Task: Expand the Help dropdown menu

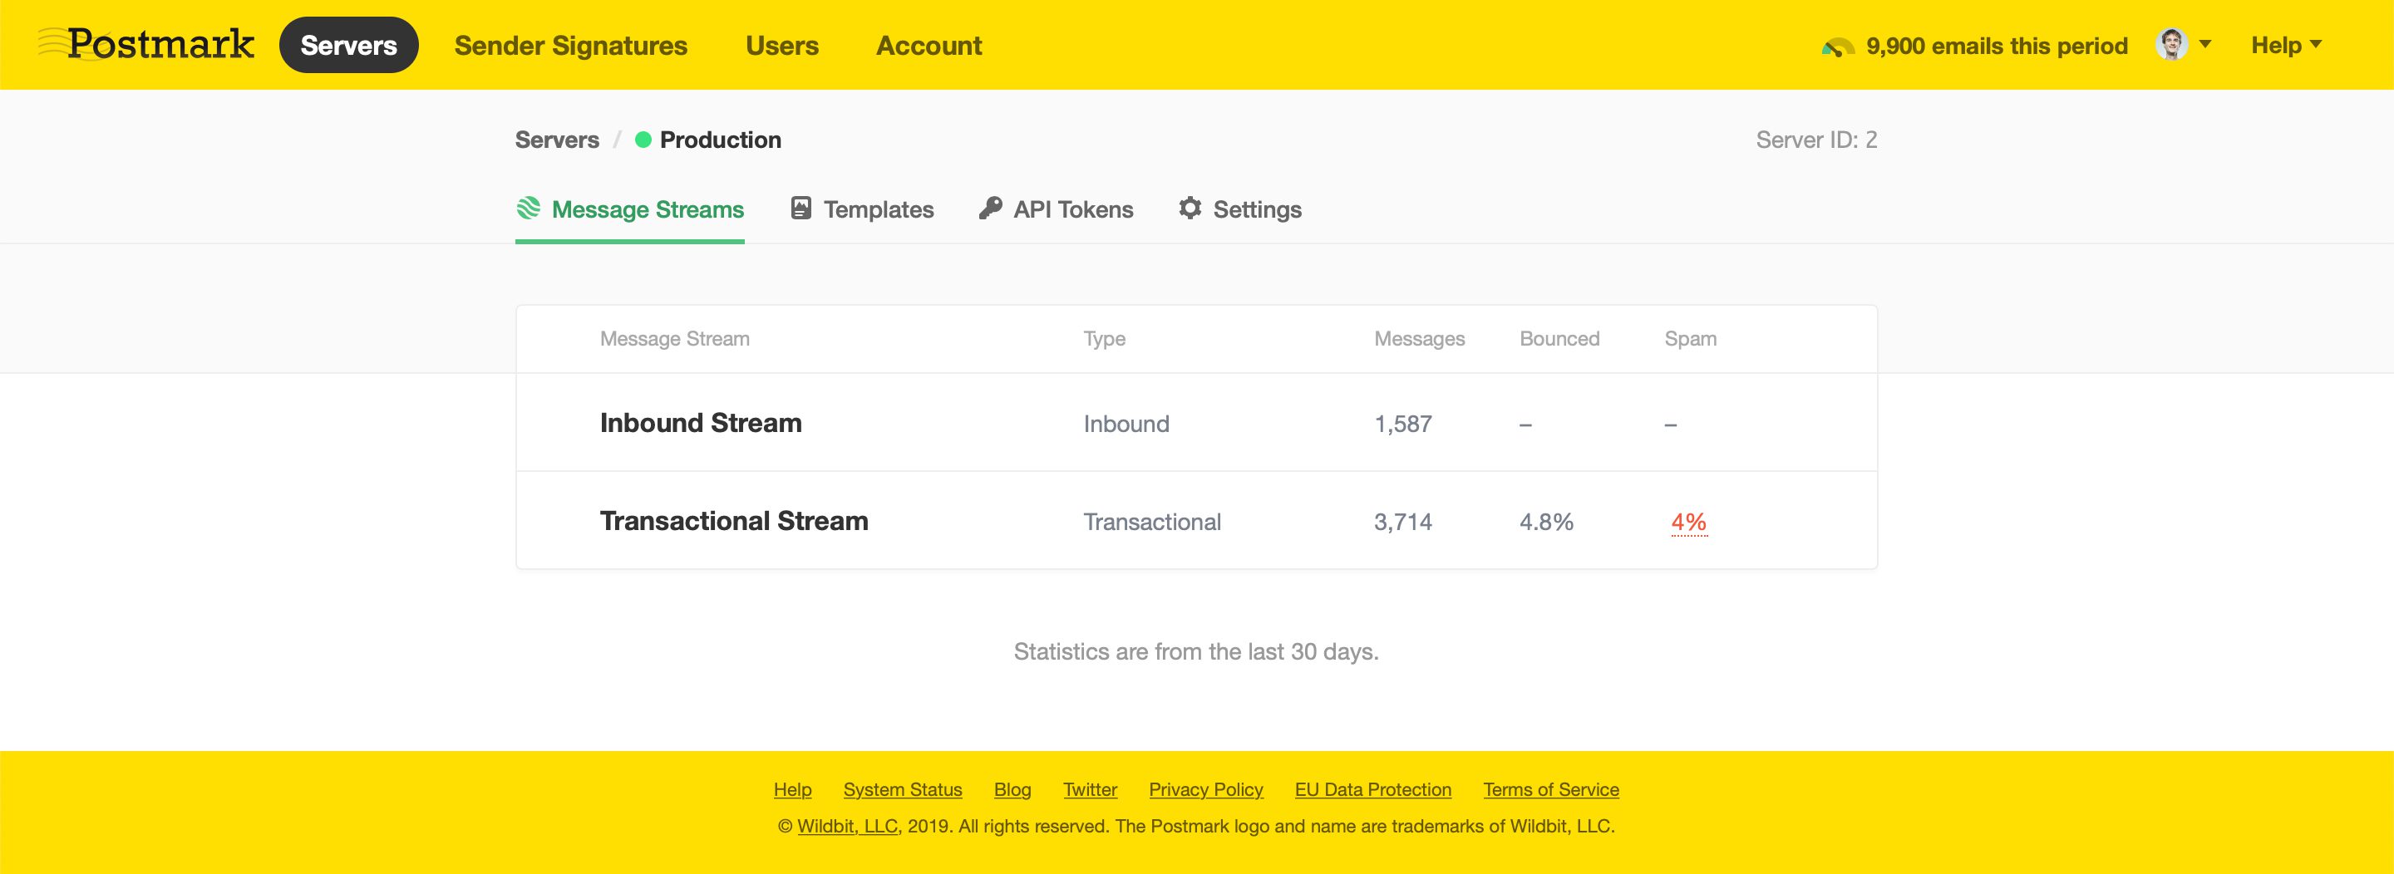Action: (2284, 44)
